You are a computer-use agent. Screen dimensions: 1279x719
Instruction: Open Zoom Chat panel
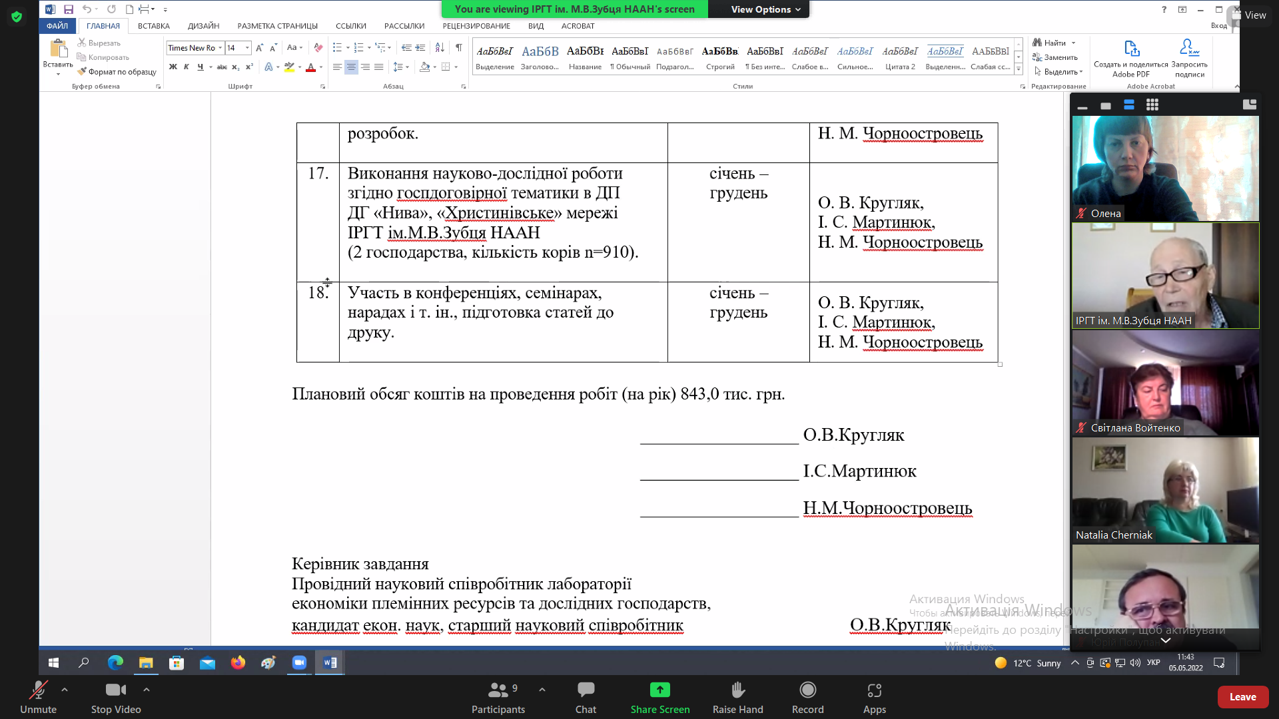click(586, 697)
